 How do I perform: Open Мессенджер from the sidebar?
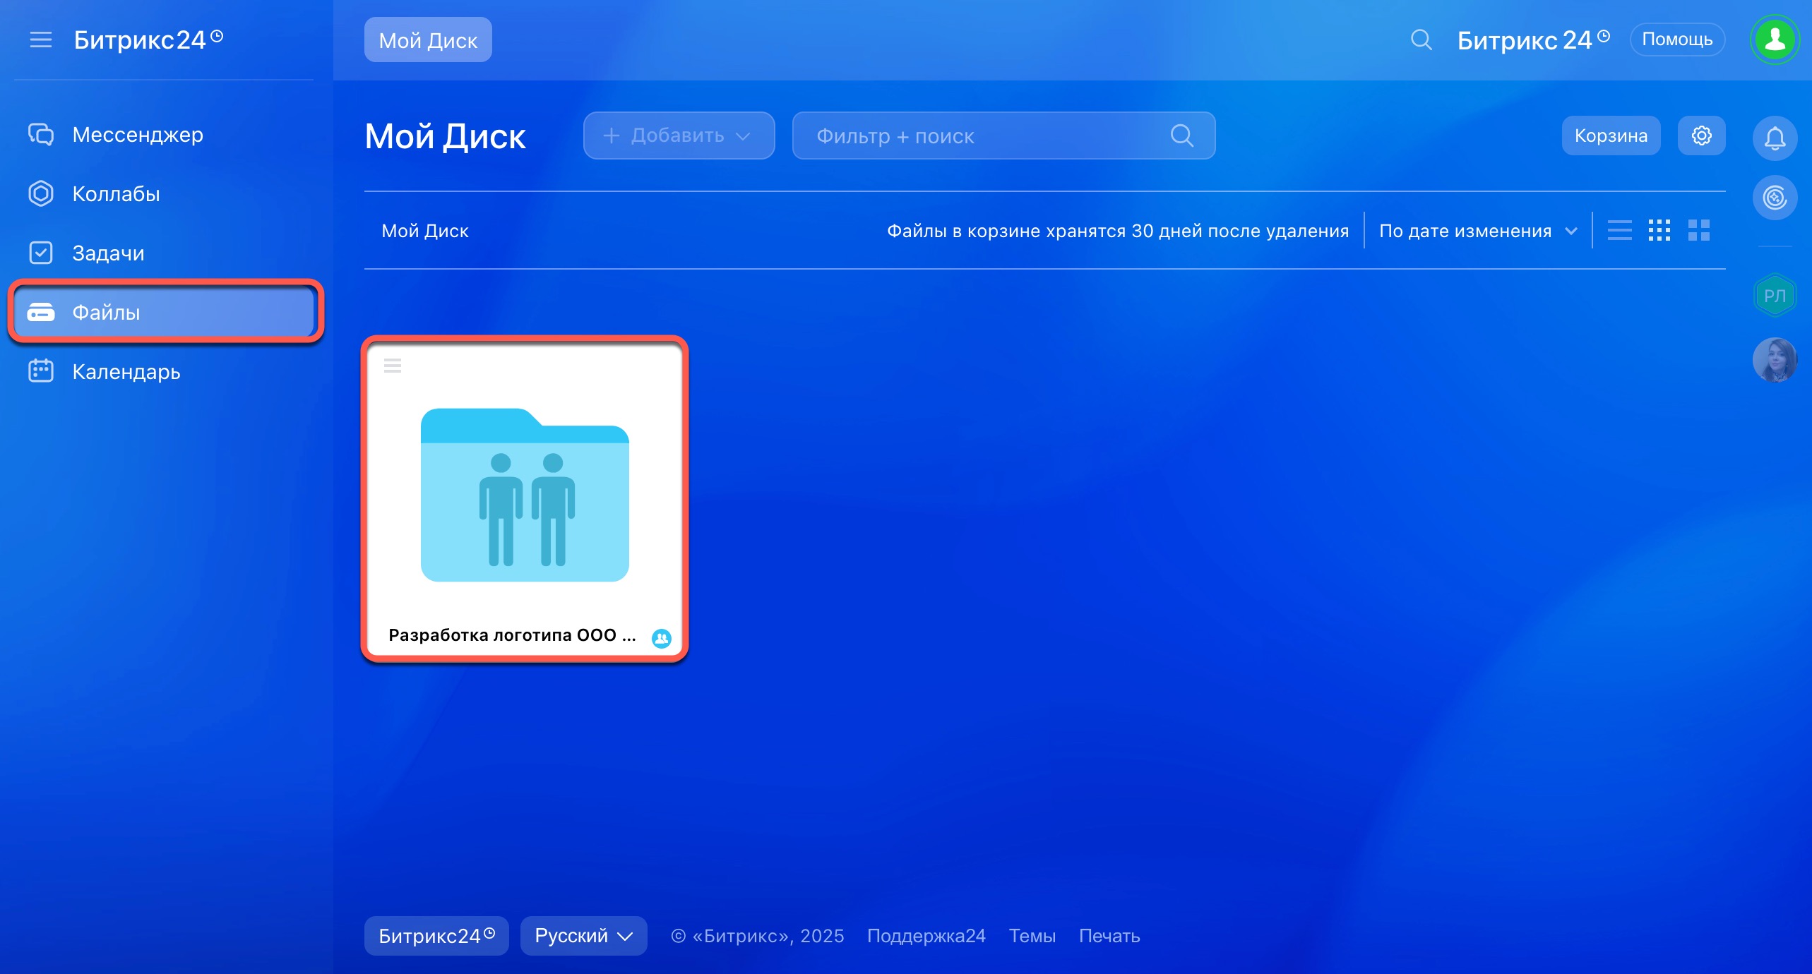[x=163, y=134]
